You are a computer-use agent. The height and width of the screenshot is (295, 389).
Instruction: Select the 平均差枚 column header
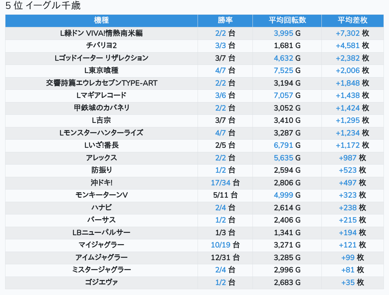352,20
